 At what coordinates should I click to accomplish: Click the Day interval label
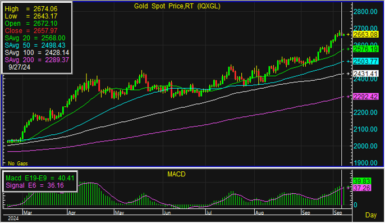click(x=371, y=215)
